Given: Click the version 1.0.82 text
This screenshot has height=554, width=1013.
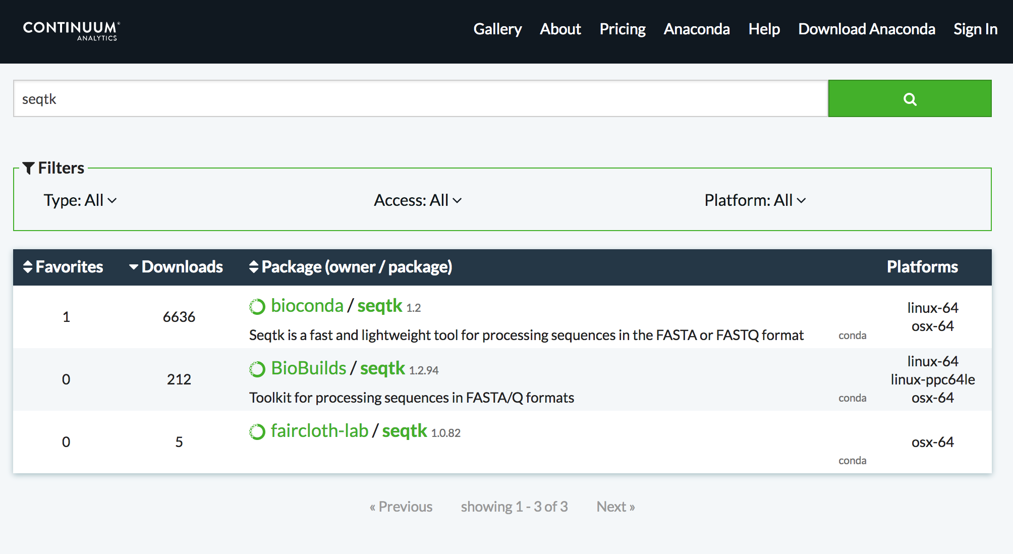Looking at the screenshot, I should click(446, 433).
